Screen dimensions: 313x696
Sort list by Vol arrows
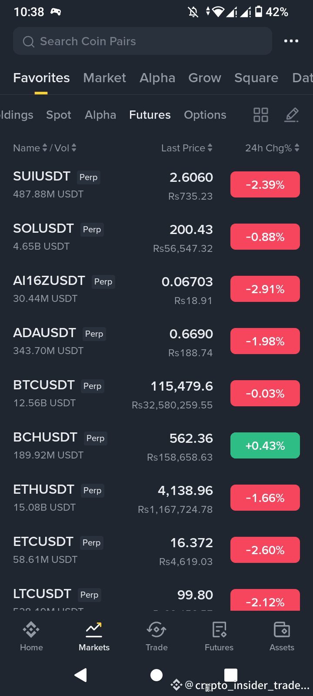point(74,148)
